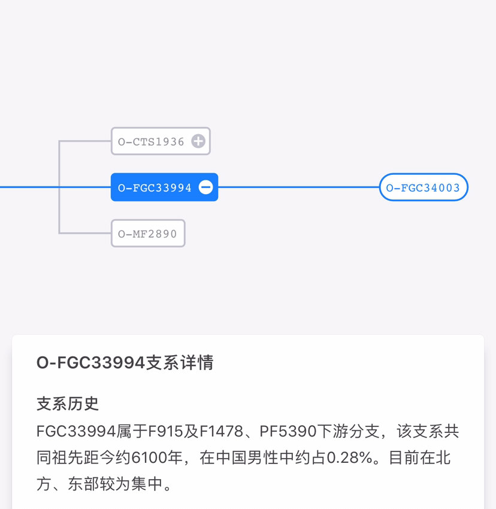Select the O-CTS1936 haplogroup node label
Screen dimensions: 496x509
point(151,142)
